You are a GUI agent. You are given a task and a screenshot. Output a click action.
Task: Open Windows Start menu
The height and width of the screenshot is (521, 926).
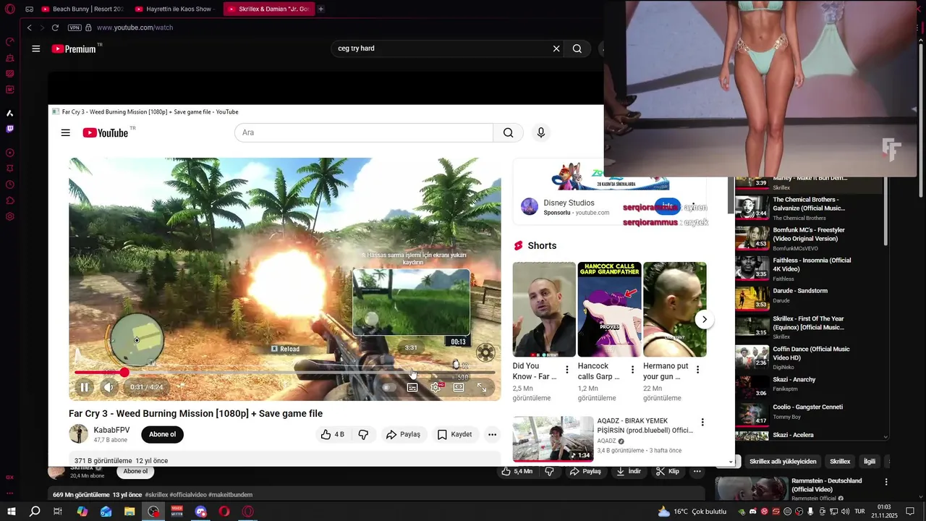pos(12,512)
